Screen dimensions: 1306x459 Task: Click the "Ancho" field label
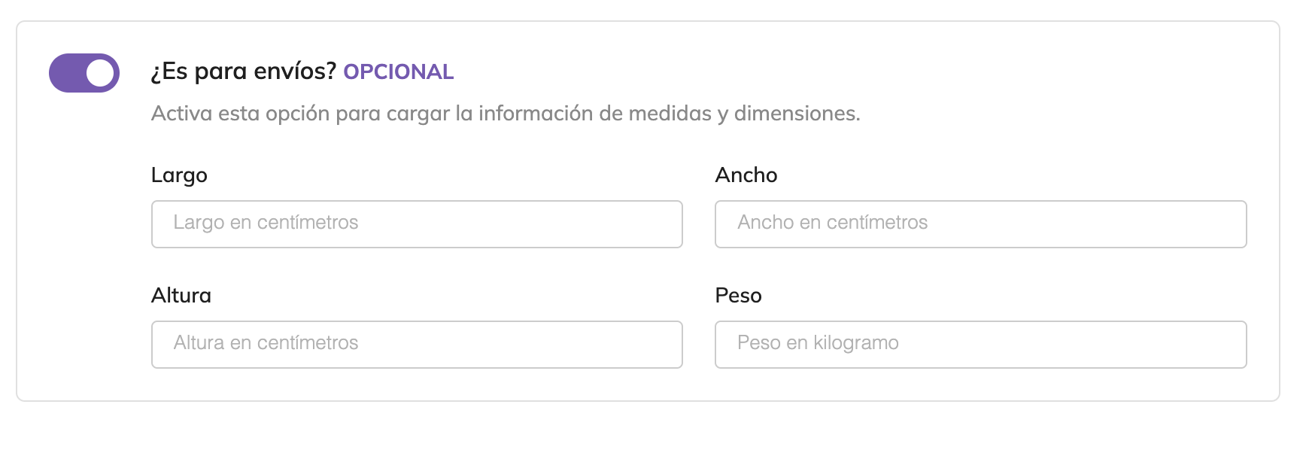746,175
